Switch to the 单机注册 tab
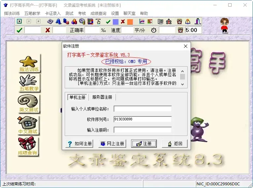The image size is (253, 188). [77, 97]
